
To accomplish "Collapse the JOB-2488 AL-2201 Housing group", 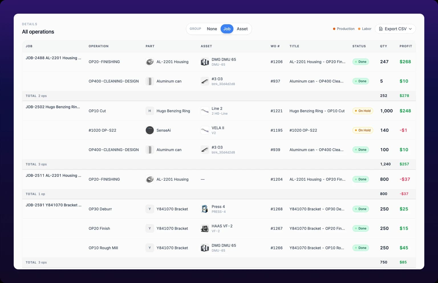I will 53,58.
